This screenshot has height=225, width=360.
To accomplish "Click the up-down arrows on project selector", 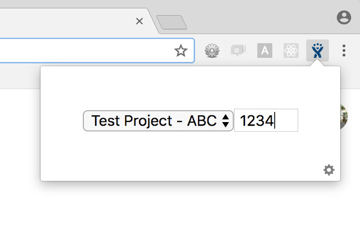I will point(226,120).
